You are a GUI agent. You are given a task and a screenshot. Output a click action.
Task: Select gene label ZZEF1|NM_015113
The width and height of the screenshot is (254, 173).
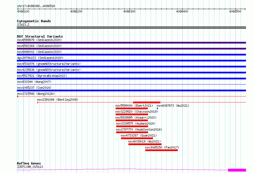pos(30,167)
